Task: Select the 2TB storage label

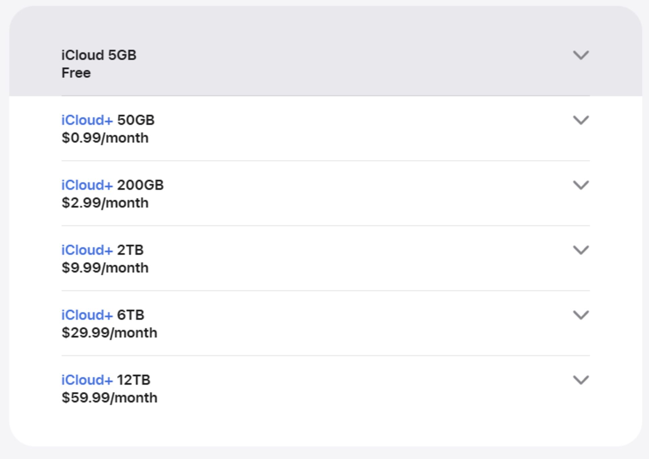Action: (130, 250)
